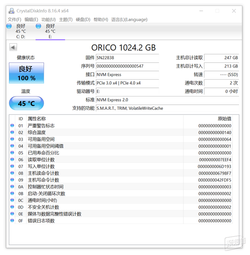Image resolution: width=250 pixels, height=255 pixels.
Task: Click the 温度 label above temperature
Action: 26,91
